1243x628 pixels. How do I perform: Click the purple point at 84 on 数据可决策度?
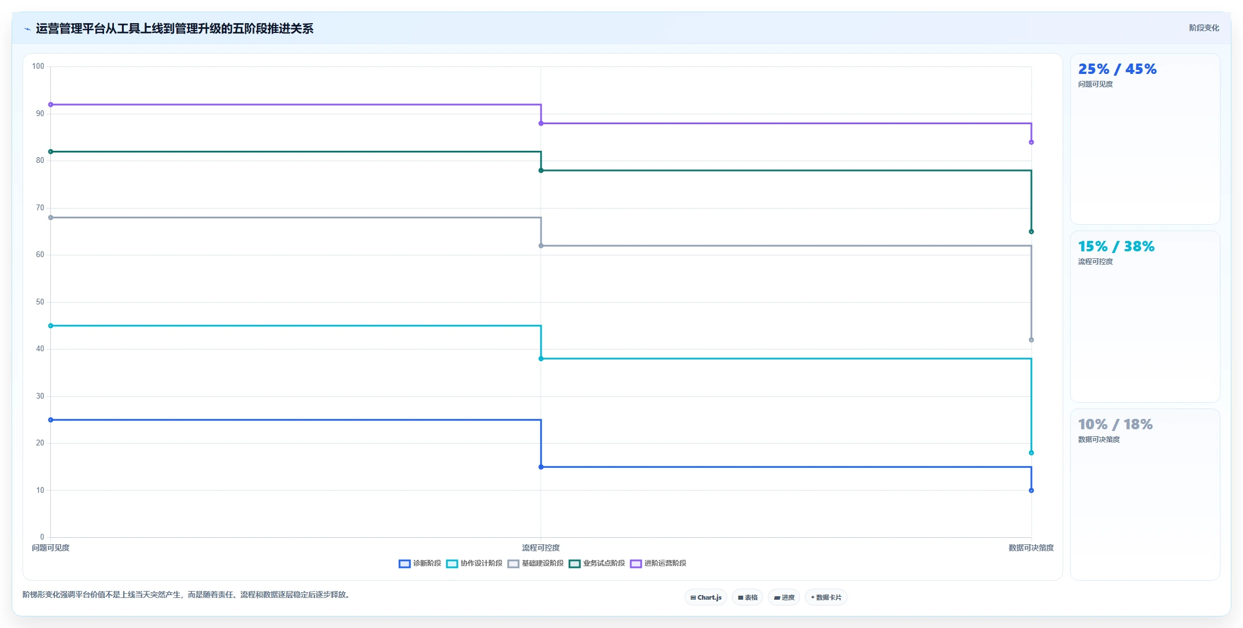tap(1031, 142)
